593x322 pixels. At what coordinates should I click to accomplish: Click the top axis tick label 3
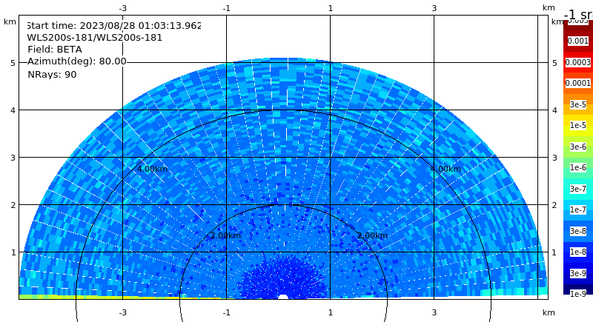(434, 8)
